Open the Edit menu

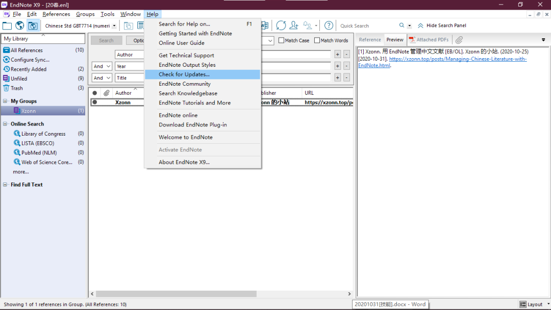click(x=32, y=14)
